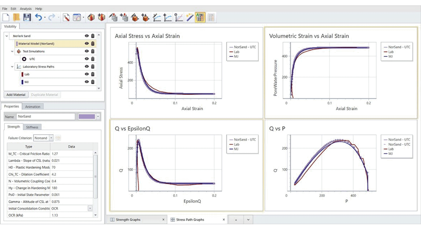Open the Analysis menu

tap(26, 9)
